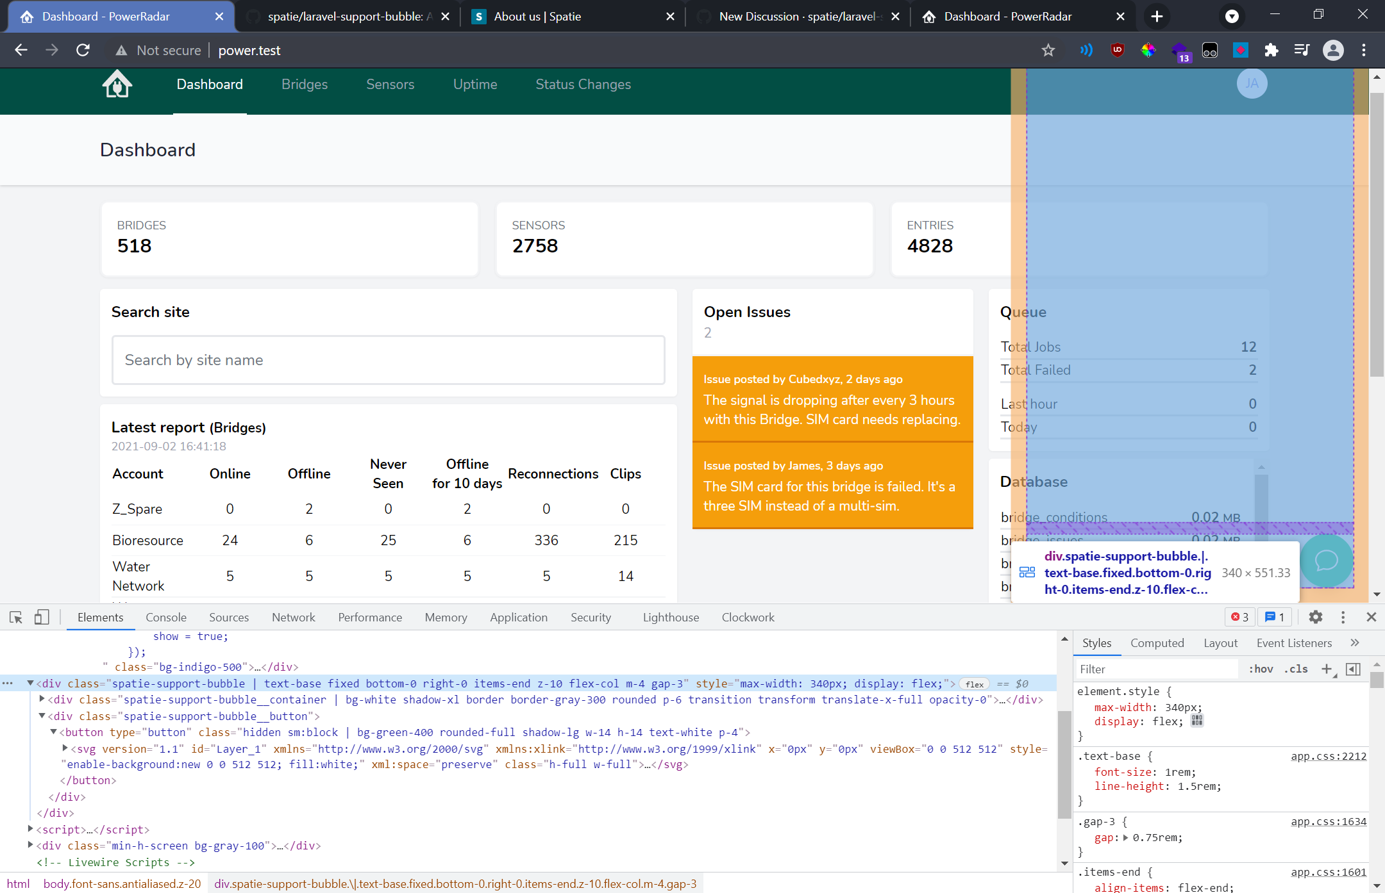This screenshot has height=893, width=1385.
Task: Click the blue sound wave extension icon
Action: click(x=1086, y=50)
